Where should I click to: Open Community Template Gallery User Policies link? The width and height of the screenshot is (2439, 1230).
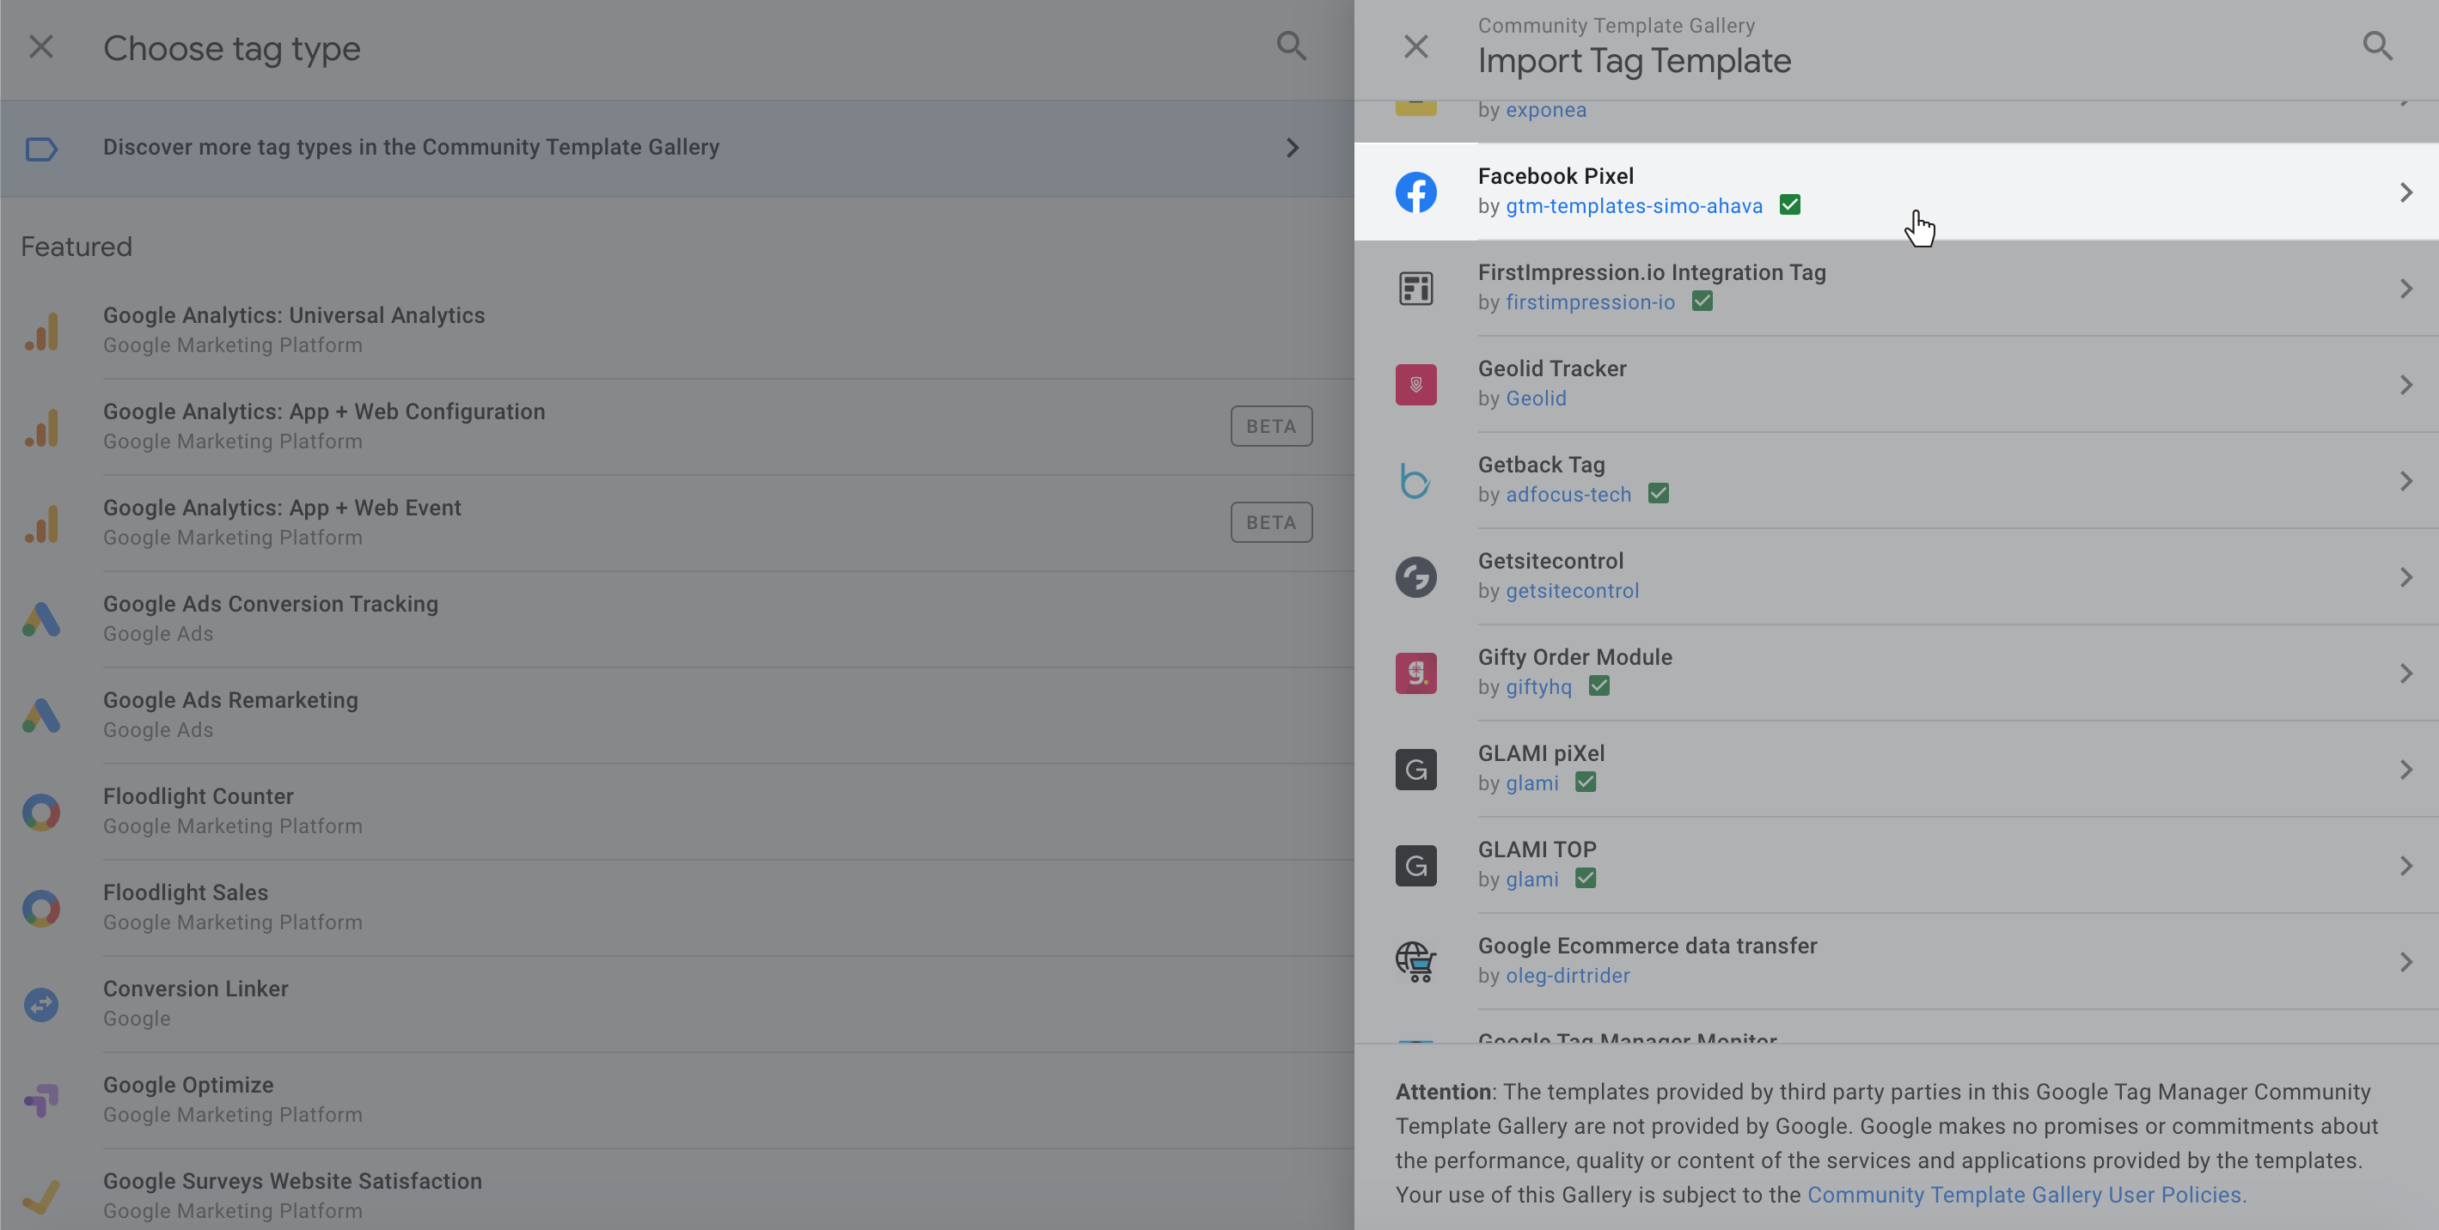point(2026,1195)
